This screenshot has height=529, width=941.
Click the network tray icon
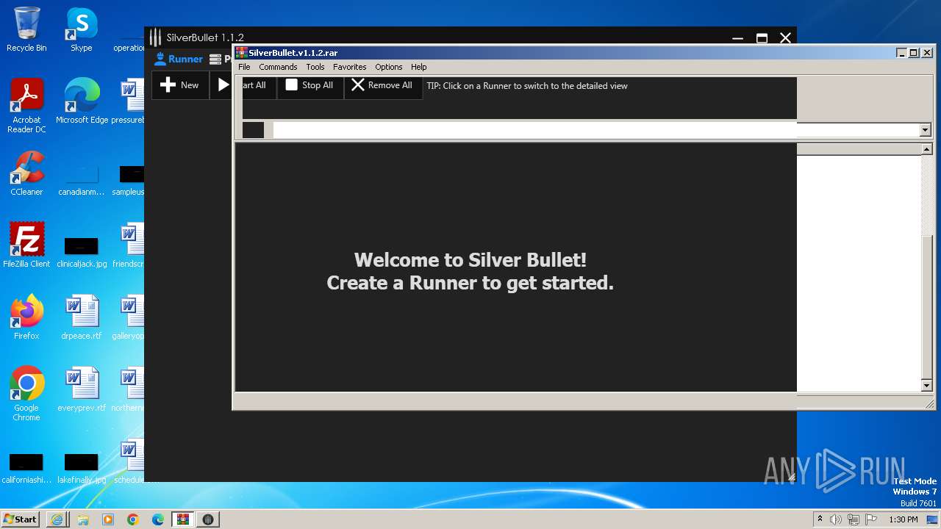pyautogui.click(x=854, y=519)
